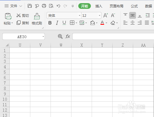Apply cell borders icon

[72, 23]
